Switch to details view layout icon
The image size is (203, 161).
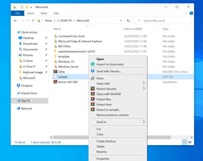click(x=185, y=142)
